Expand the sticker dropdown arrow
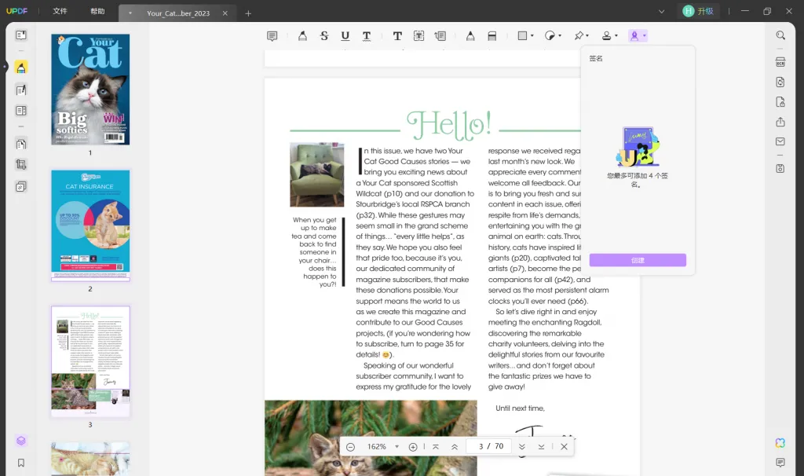 560,36
